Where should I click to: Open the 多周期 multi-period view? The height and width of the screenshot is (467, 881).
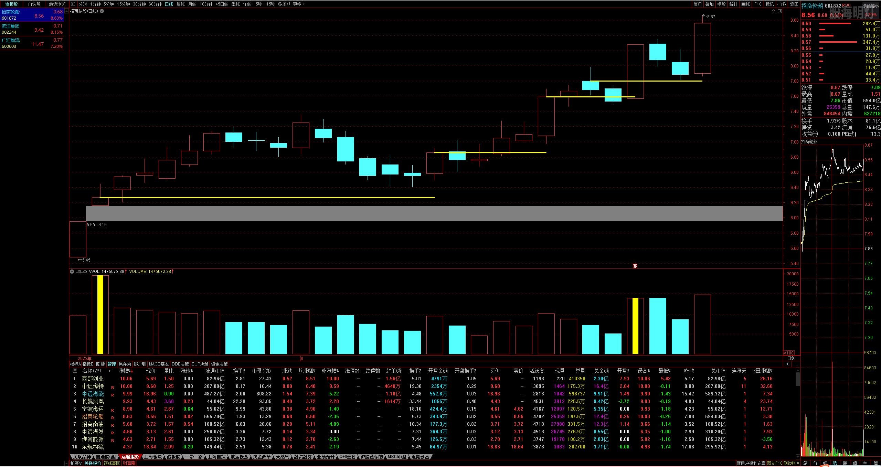tap(284, 4)
